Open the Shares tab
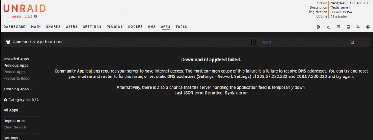The width and height of the screenshot is (373, 140). click(x=53, y=27)
